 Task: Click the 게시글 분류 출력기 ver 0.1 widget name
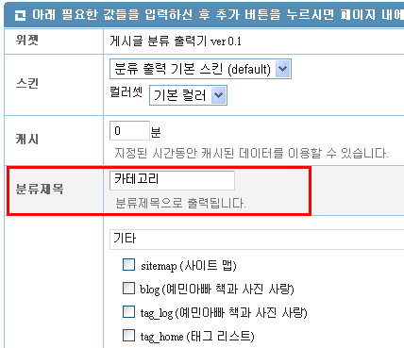tap(176, 41)
